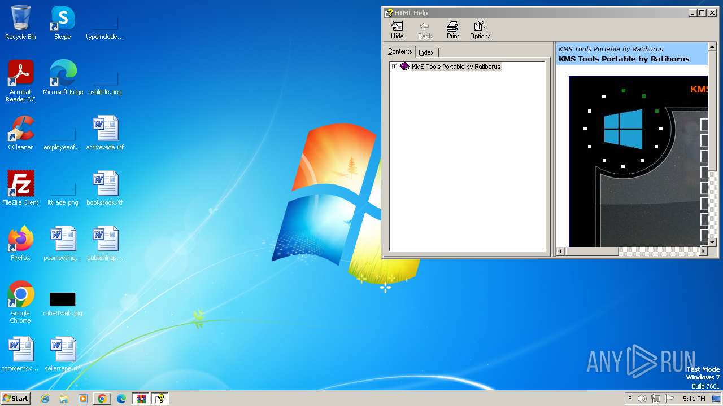Click the help pane vertical scroll down arrow
The height and width of the screenshot is (406, 723).
[x=712, y=242]
